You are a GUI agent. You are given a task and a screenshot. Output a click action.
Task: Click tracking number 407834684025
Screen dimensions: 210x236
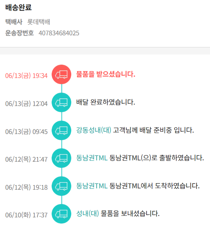pos(59,33)
